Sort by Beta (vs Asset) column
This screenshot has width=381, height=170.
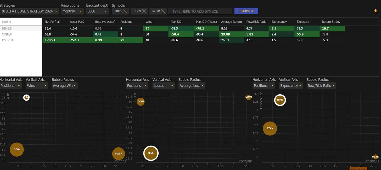click(105, 22)
